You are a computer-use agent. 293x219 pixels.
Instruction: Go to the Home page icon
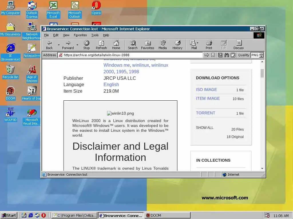(116, 45)
